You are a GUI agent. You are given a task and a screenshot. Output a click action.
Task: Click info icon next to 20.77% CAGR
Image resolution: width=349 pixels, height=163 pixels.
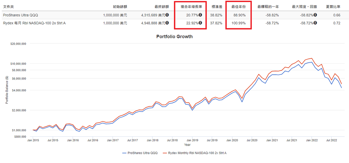(200, 15)
